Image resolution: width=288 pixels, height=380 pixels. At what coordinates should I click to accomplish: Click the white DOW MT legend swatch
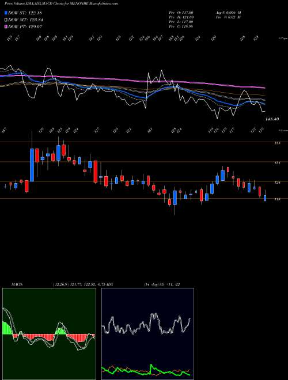[x=6, y=20]
